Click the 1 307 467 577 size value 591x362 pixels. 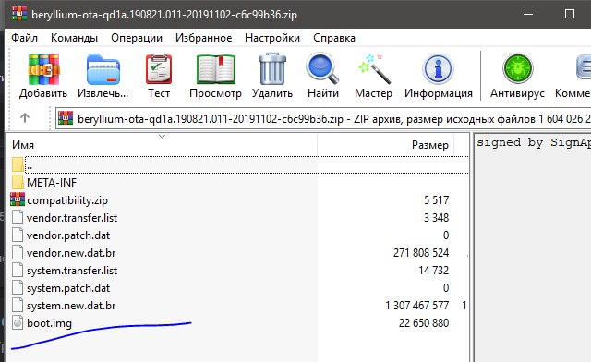[416, 306]
